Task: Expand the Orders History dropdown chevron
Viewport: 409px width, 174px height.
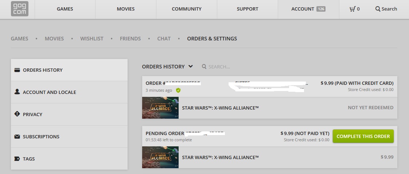Action: (x=190, y=66)
